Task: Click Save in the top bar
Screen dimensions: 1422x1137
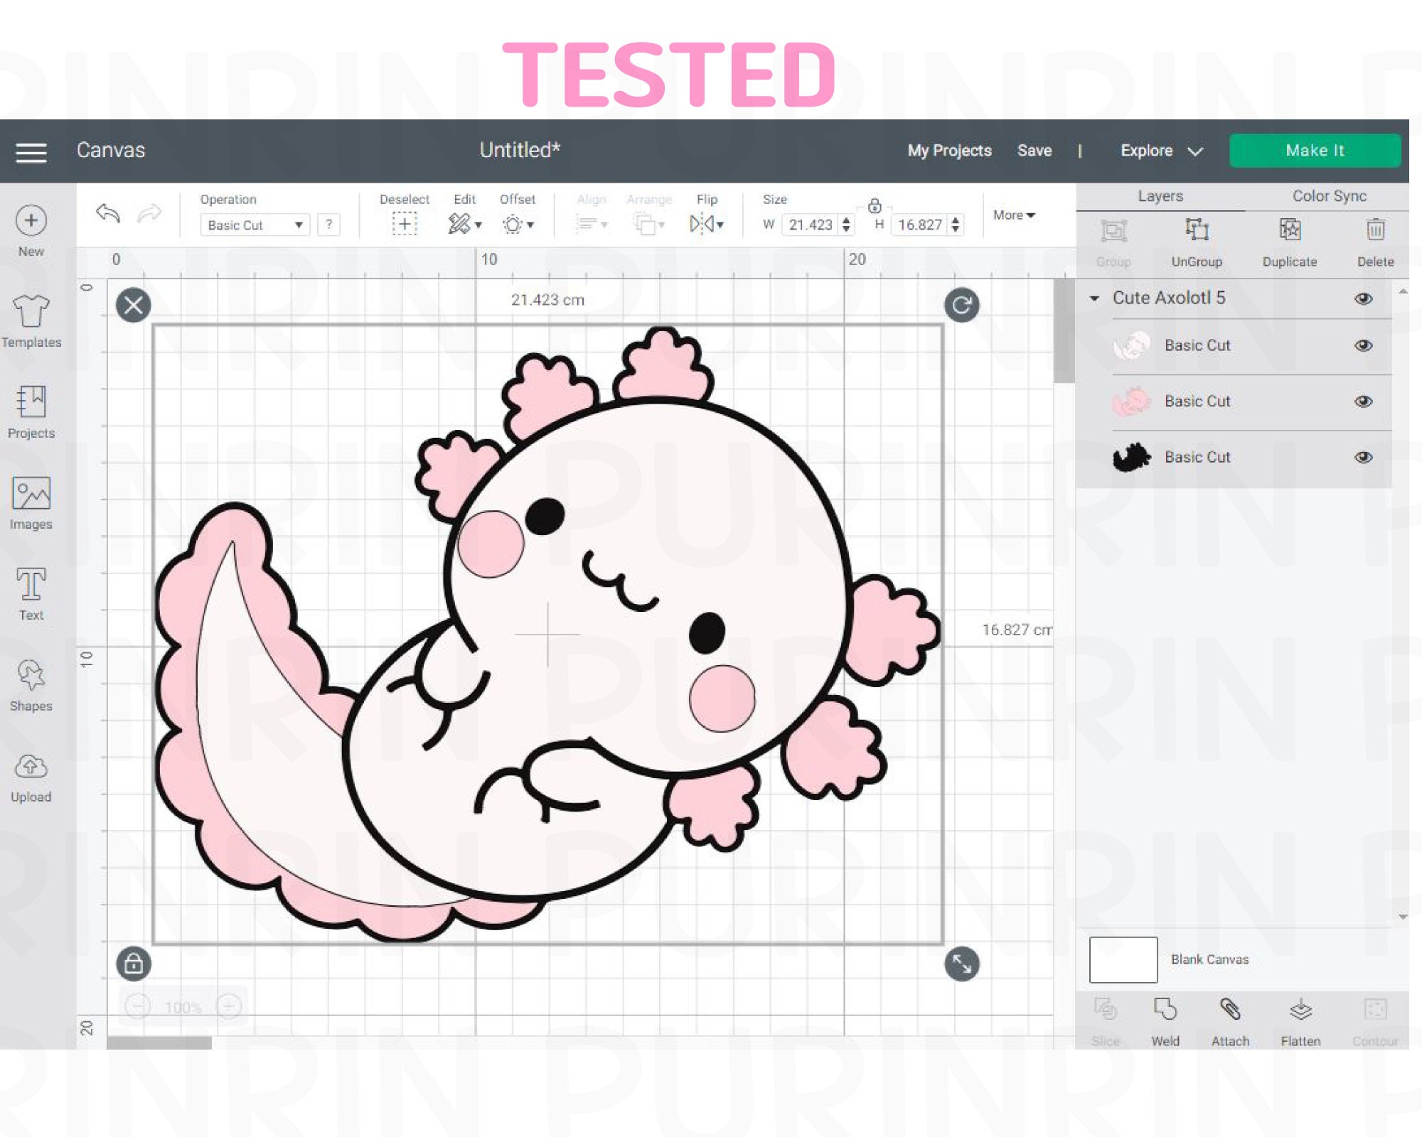Action: click(1035, 150)
